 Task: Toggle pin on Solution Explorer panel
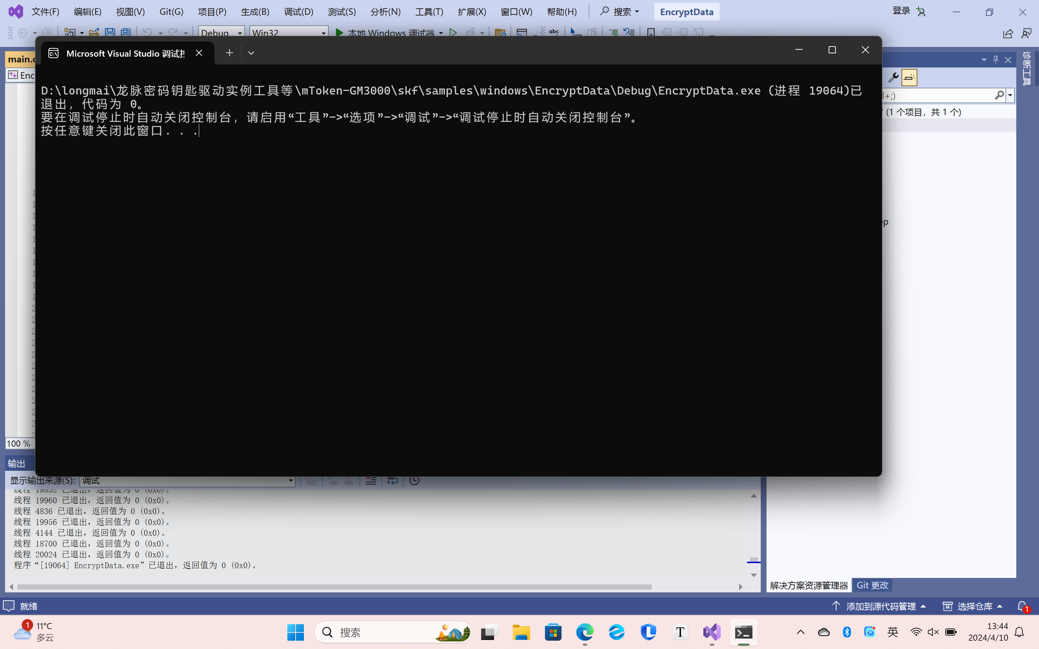click(996, 60)
